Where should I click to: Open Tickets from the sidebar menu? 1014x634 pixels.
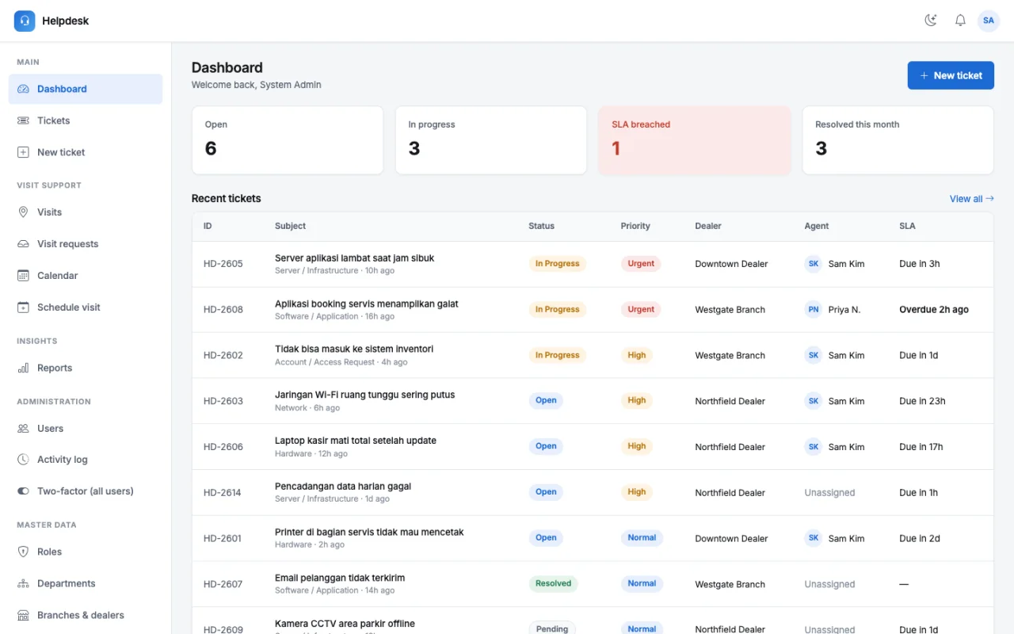coord(86,120)
